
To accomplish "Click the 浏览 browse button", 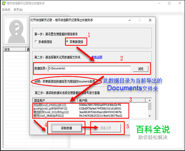I will click(141, 68).
